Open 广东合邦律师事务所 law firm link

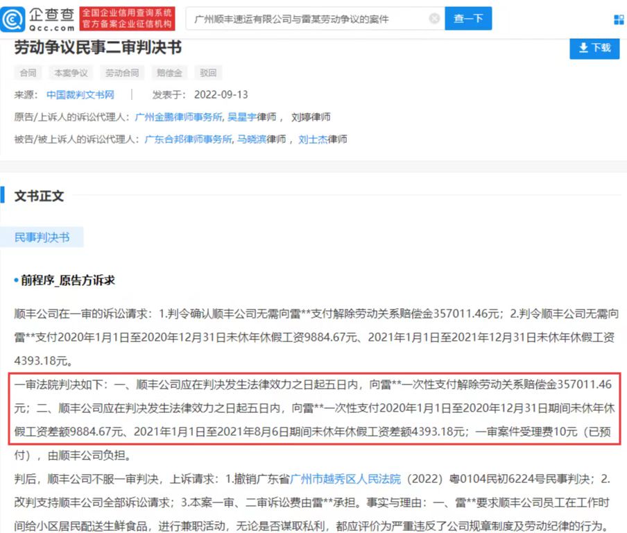(x=187, y=139)
